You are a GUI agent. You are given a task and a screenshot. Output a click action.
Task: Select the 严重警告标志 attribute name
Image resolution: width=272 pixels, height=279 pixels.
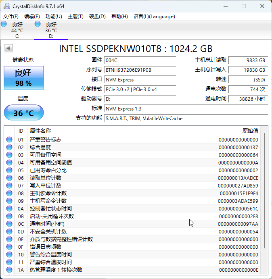(46, 139)
